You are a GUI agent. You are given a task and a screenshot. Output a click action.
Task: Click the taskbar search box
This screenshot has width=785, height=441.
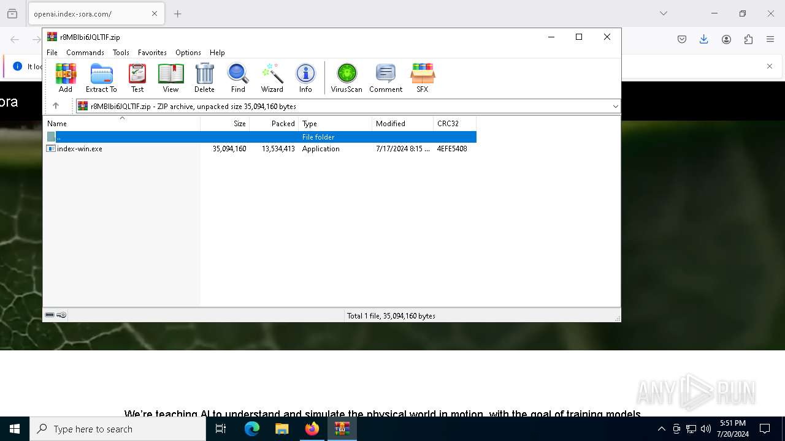pos(118,429)
